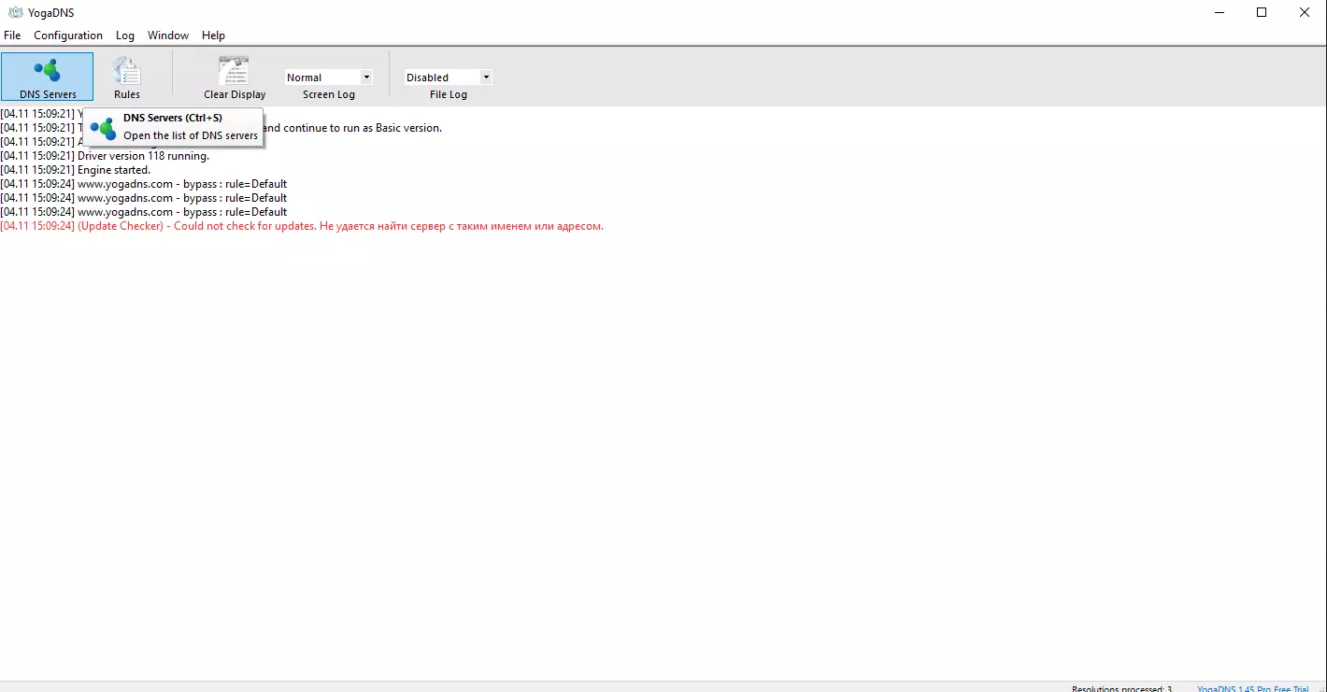The width and height of the screenshot is (1327, 692).
Task: Open the Help menu
Action: (x=213, y=35)
